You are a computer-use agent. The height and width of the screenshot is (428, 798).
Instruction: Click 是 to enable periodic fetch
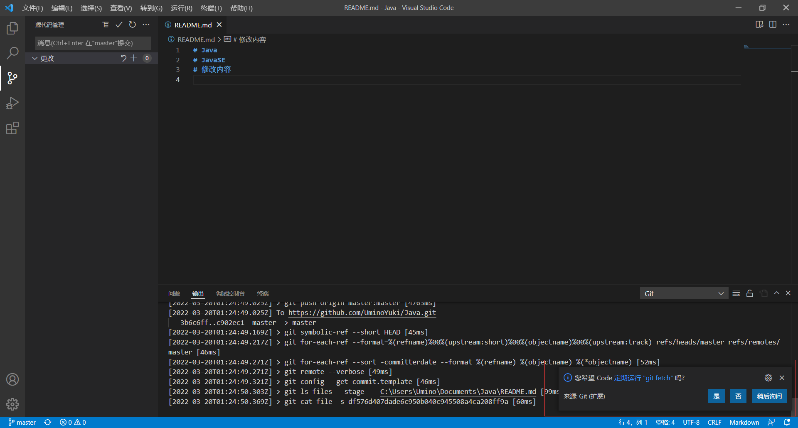pyautogui.click(x=716, y=396)
